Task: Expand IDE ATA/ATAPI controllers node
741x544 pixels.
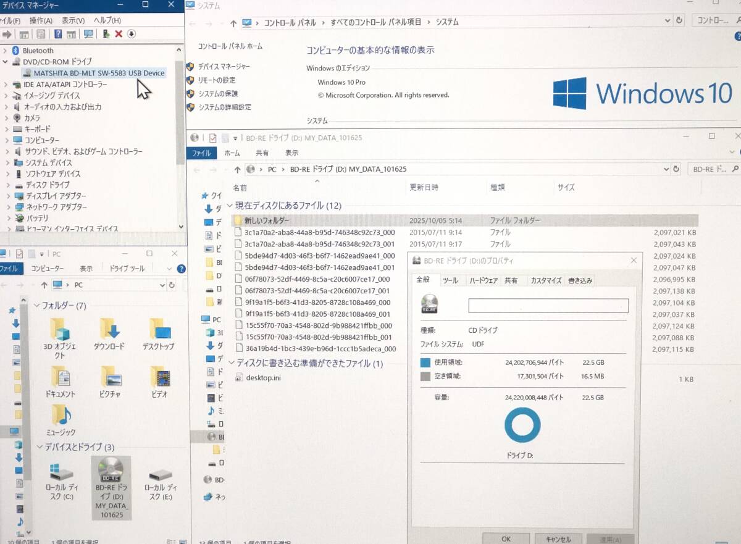Action: (6, 85)
